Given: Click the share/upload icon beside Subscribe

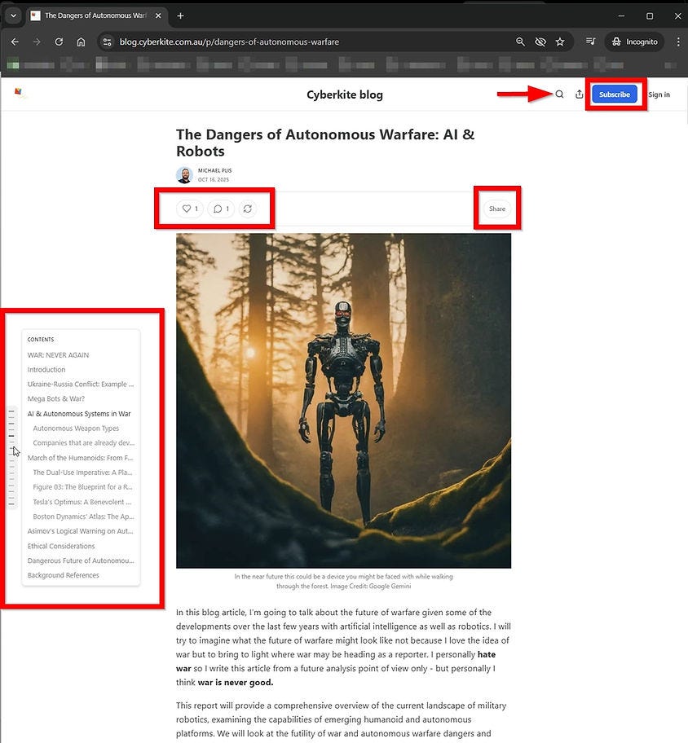Looking at the screenshot, I should (579, 94).
